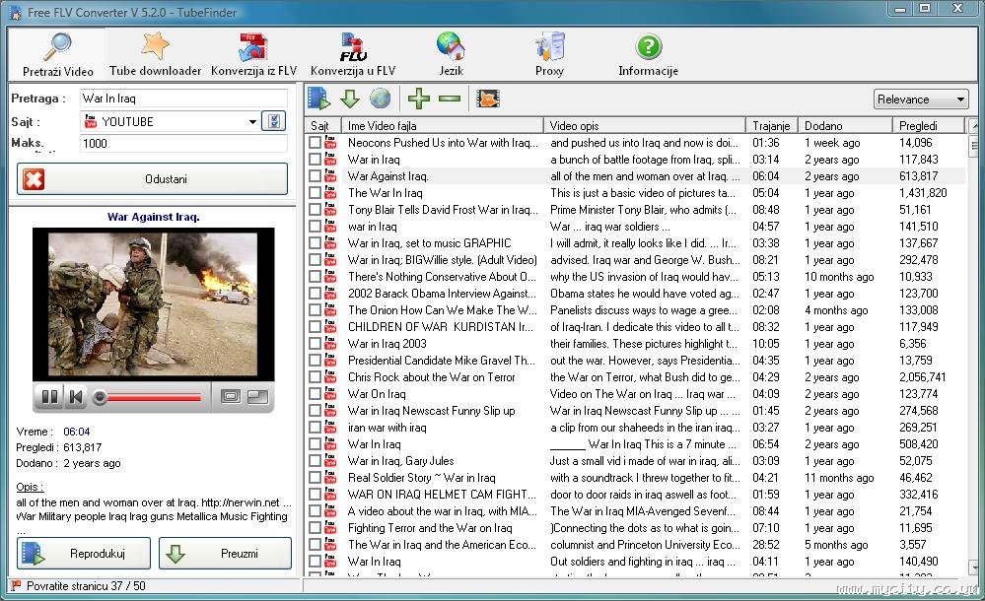
Task: Click the green minus remove icon
Action: (450, 99)
